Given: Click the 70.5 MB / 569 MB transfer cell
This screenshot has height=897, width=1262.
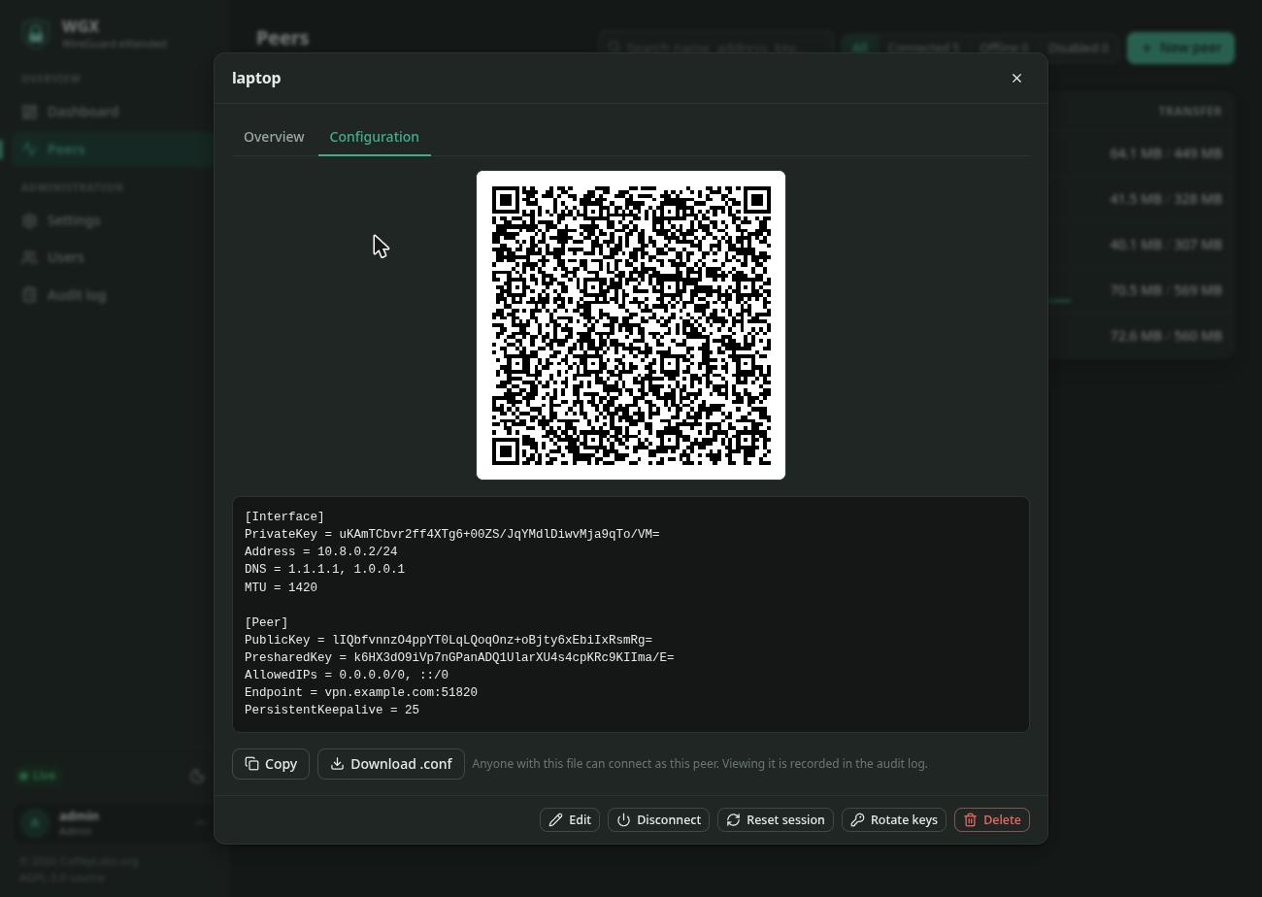Looking at the screenshot, I should point(1166,290).
